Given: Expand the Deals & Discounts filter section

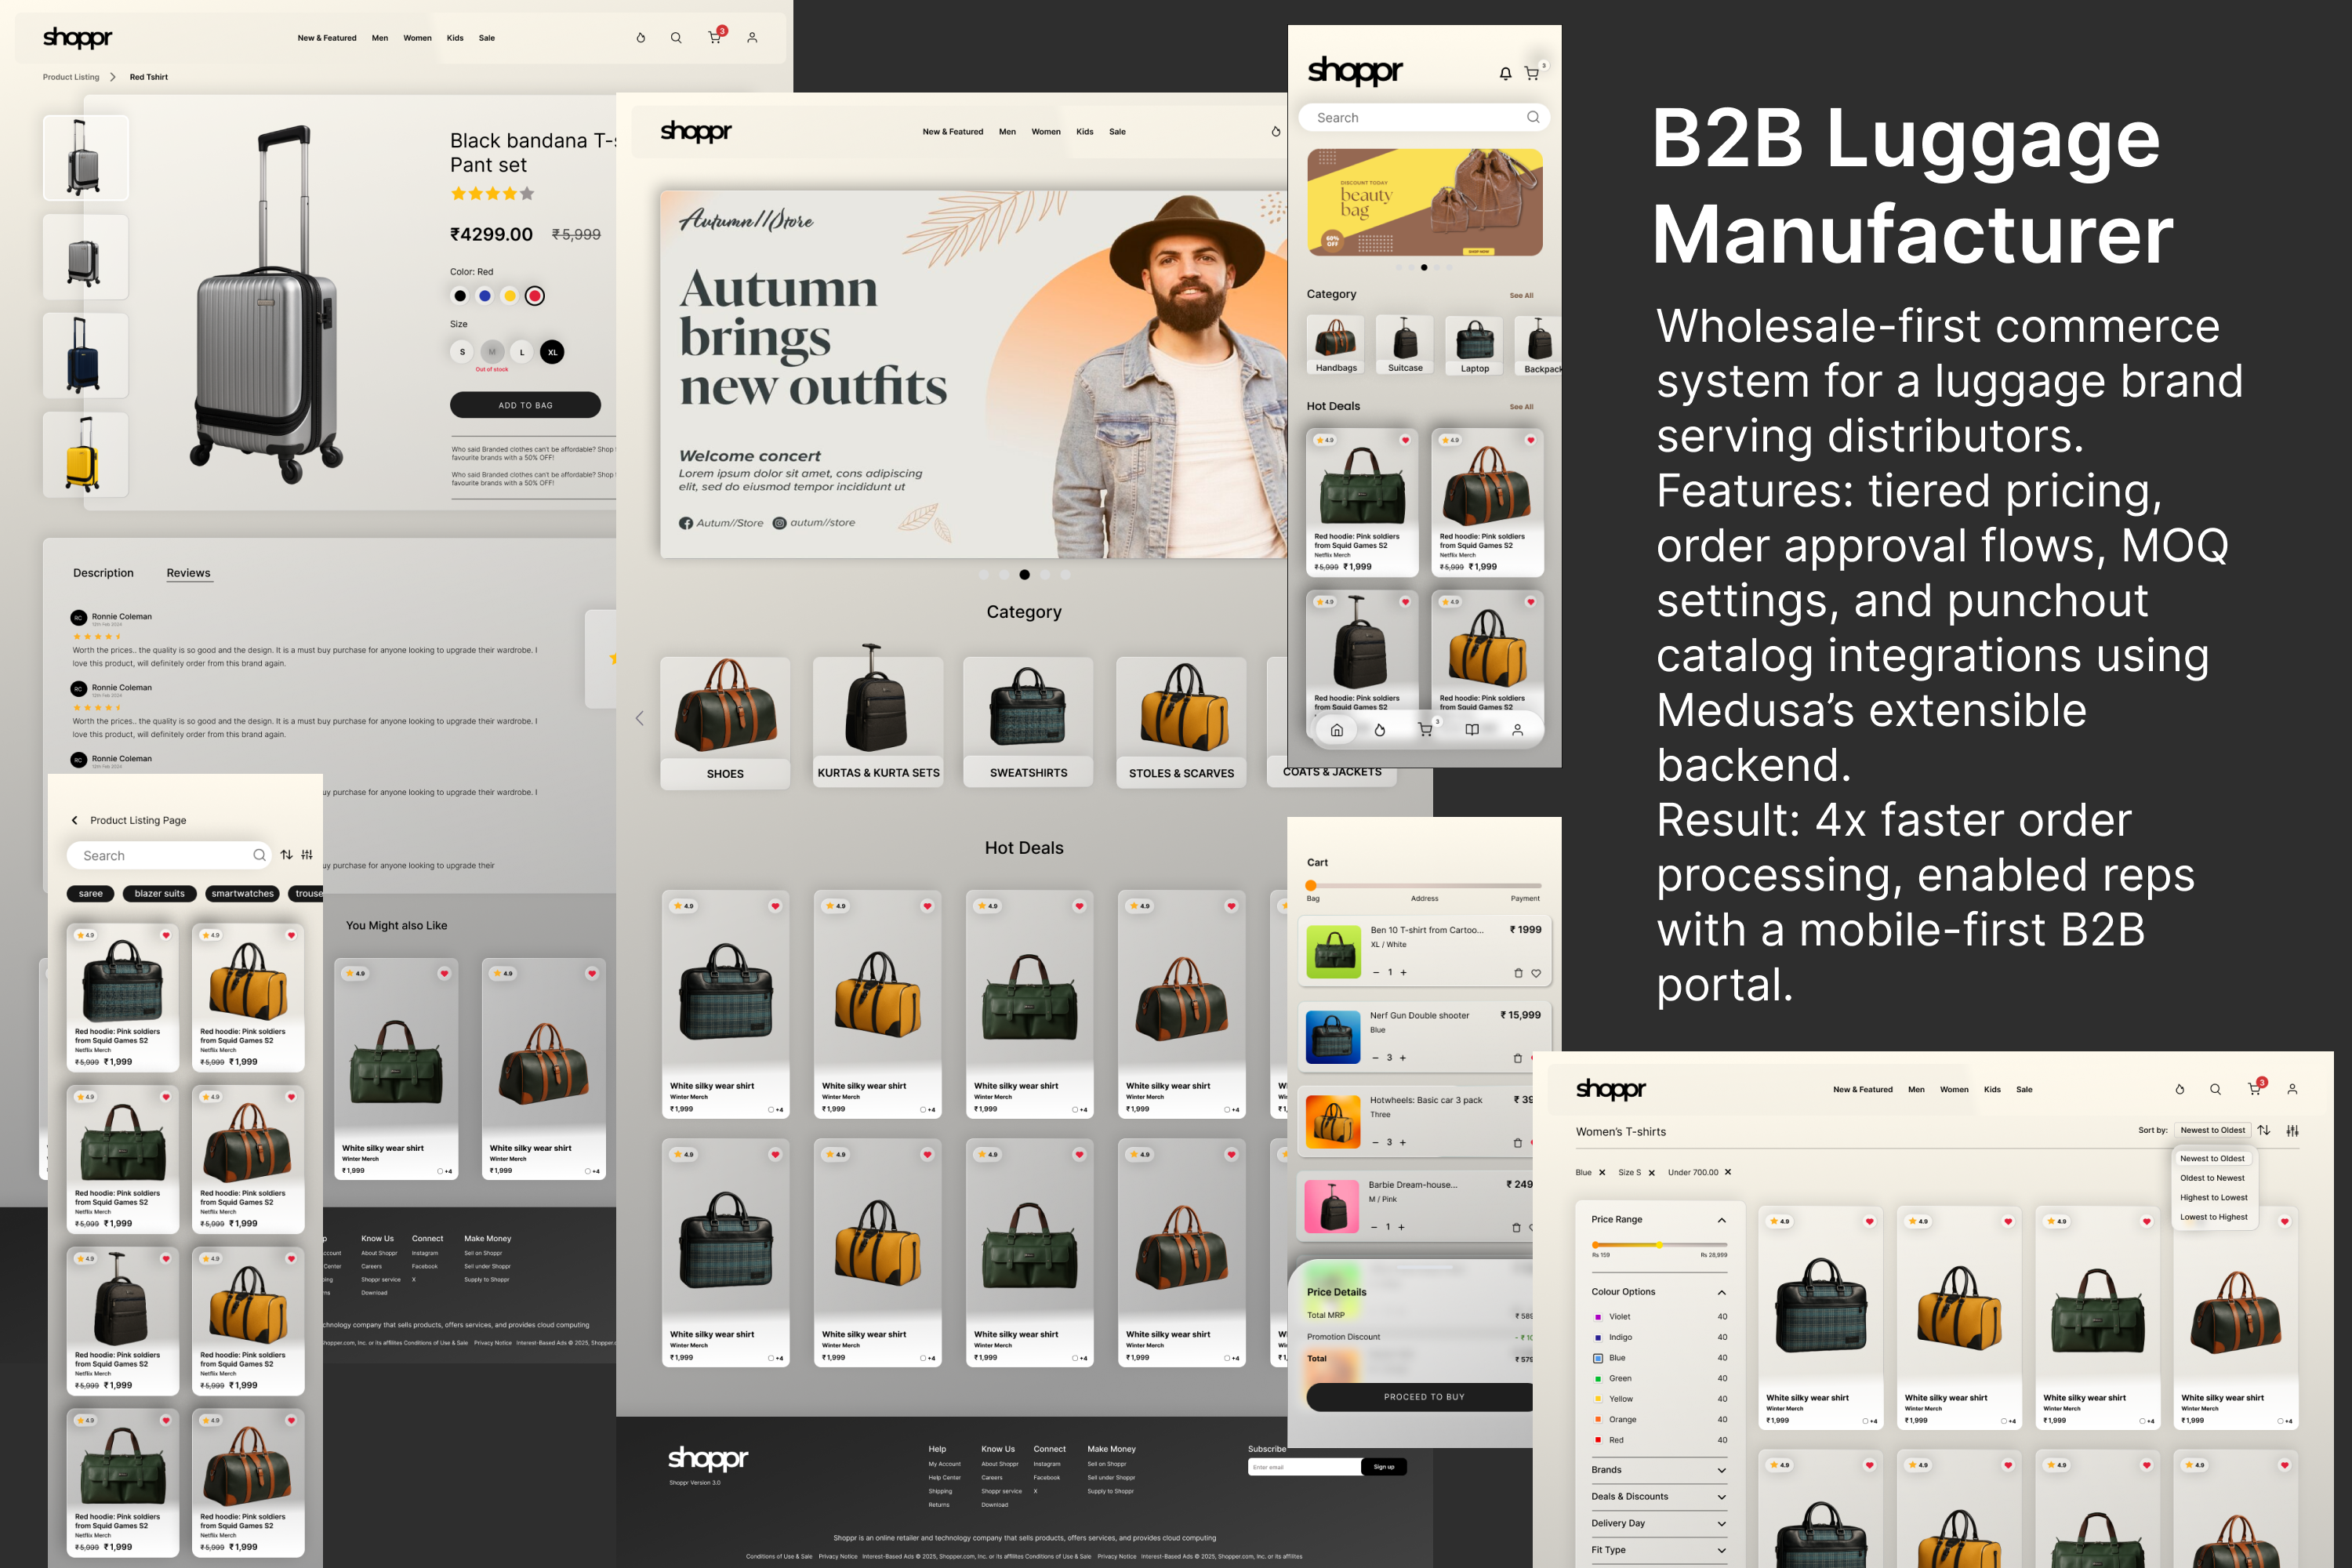Looking at the screenshot, I should point(1721,1497).
